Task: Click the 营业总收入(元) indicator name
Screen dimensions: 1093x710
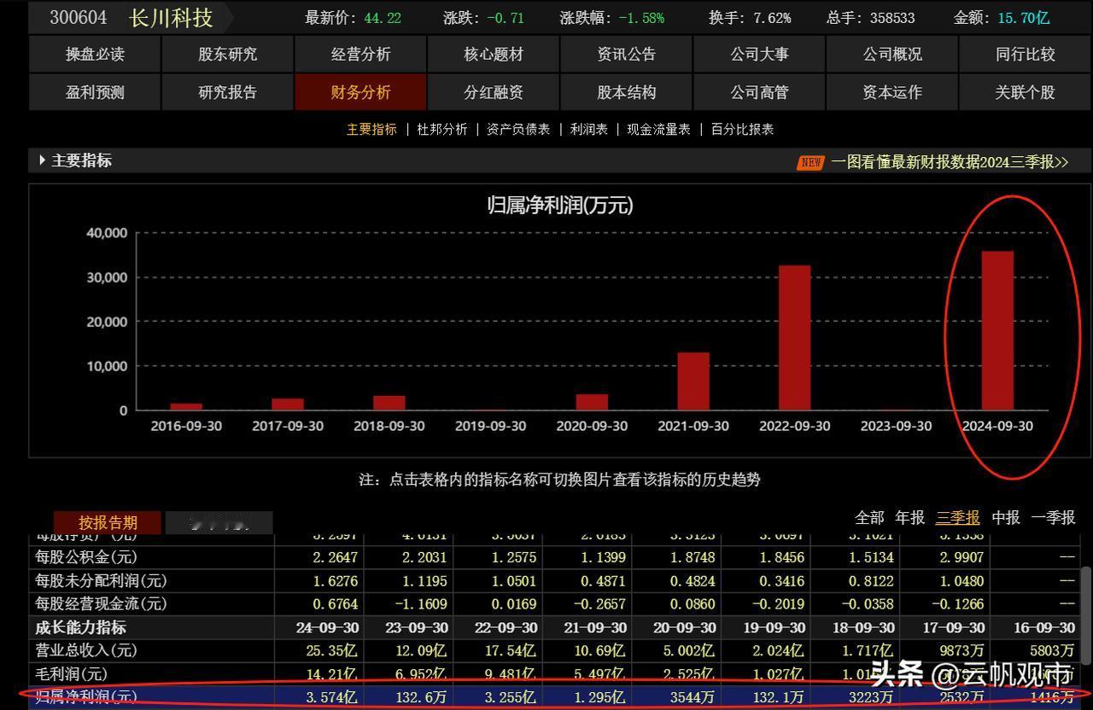Action: 86,650
